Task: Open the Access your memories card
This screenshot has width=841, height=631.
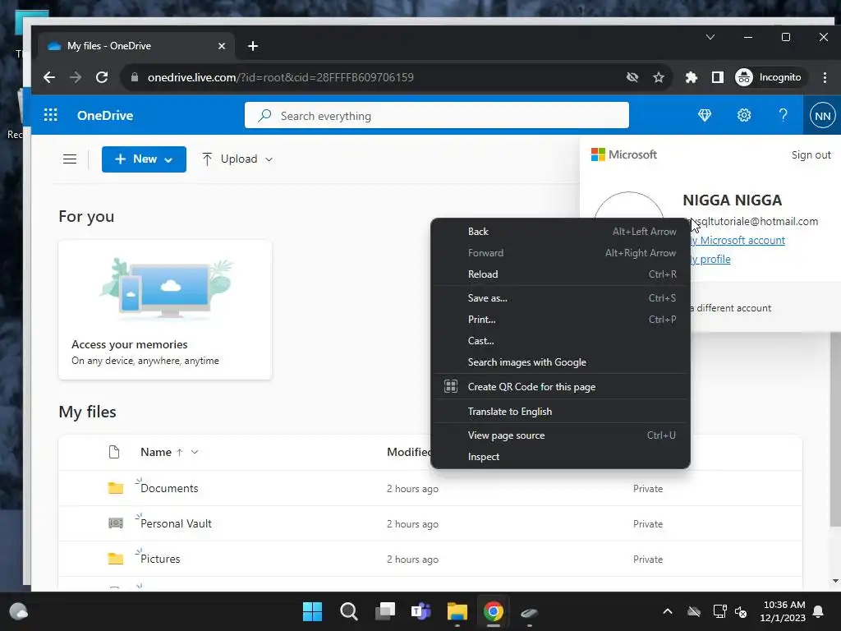Action: [165, 310]
